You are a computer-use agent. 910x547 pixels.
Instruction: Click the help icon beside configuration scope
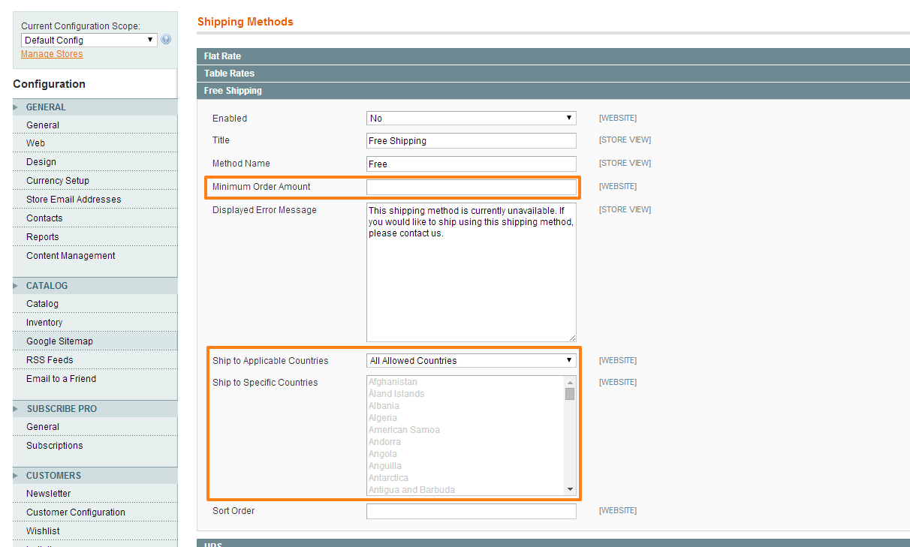(x=166, y=40)
